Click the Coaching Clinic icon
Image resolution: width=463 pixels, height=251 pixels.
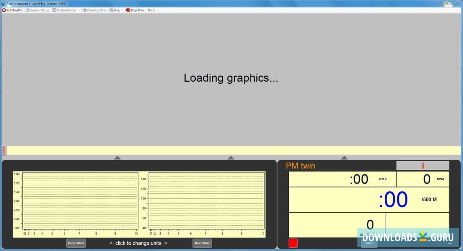85,10
